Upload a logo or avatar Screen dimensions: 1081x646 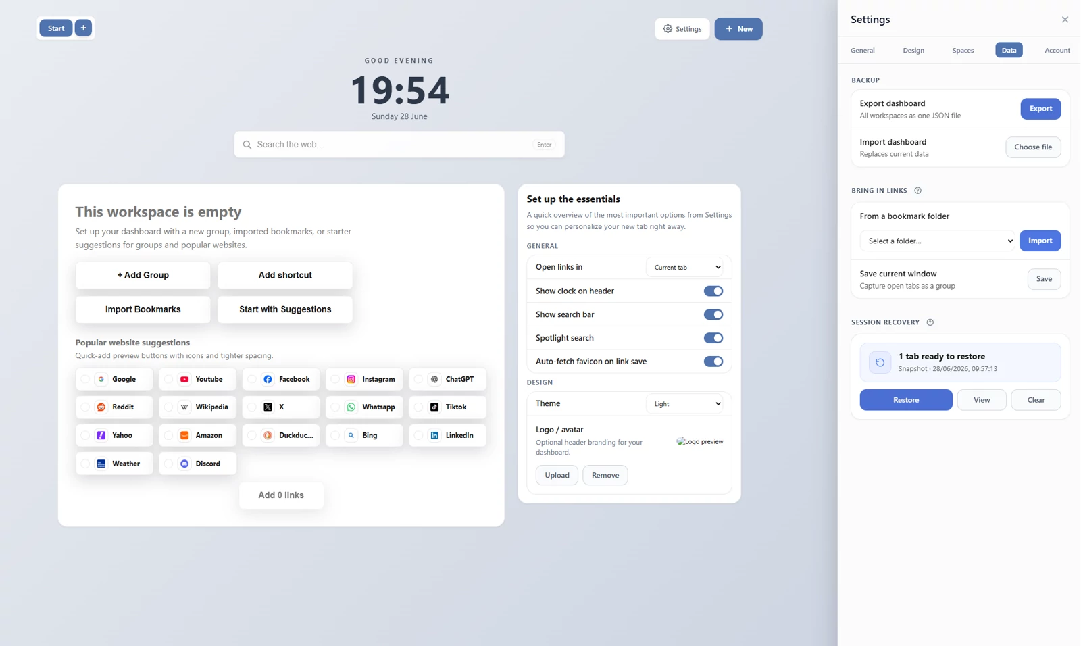tap(557, 475)
